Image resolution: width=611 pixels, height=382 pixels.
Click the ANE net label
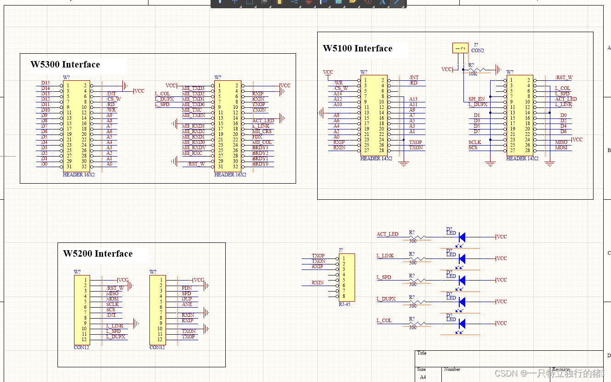(x=187, y=304)
